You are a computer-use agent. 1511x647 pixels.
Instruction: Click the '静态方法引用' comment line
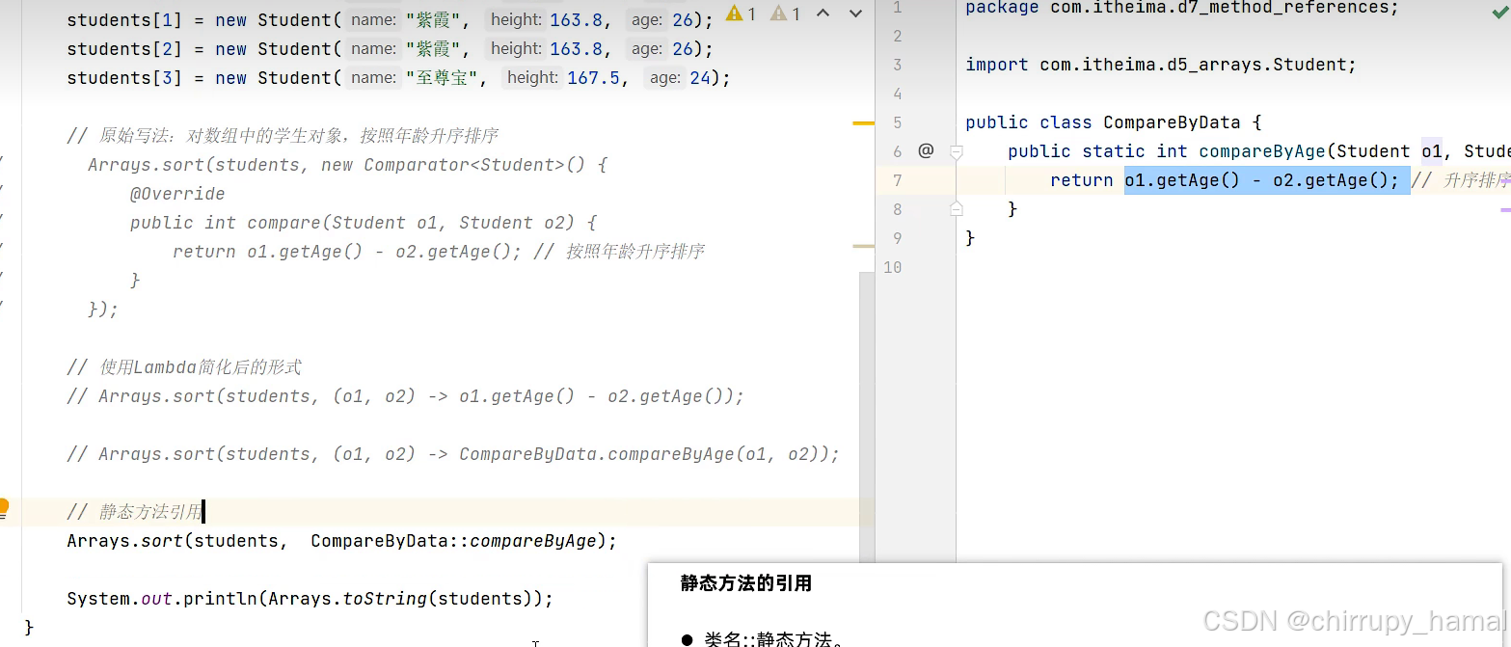(x=135, y=512)
